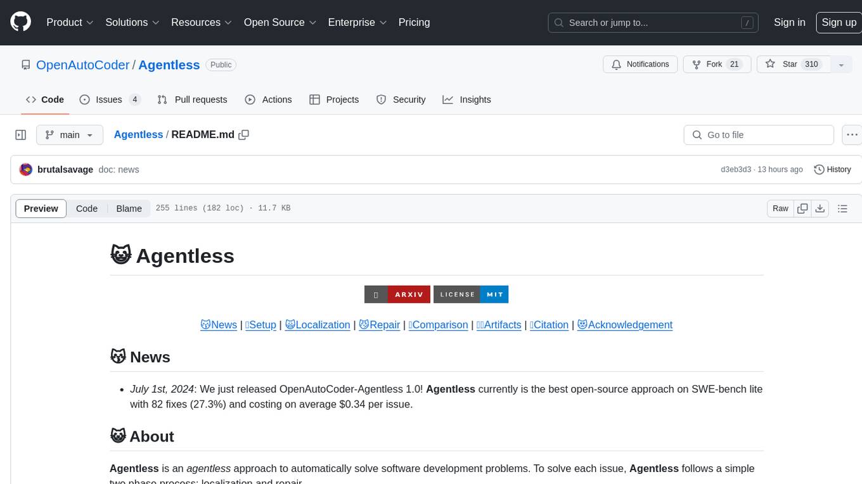Expand the file tree side panel
This screenshot has height=484, width=862.
(20, 135)
